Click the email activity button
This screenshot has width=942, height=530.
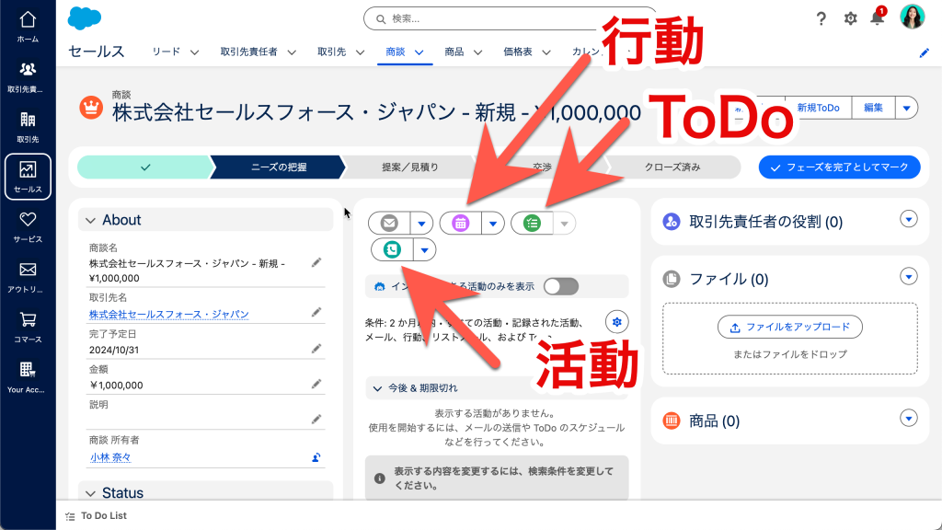389,223
